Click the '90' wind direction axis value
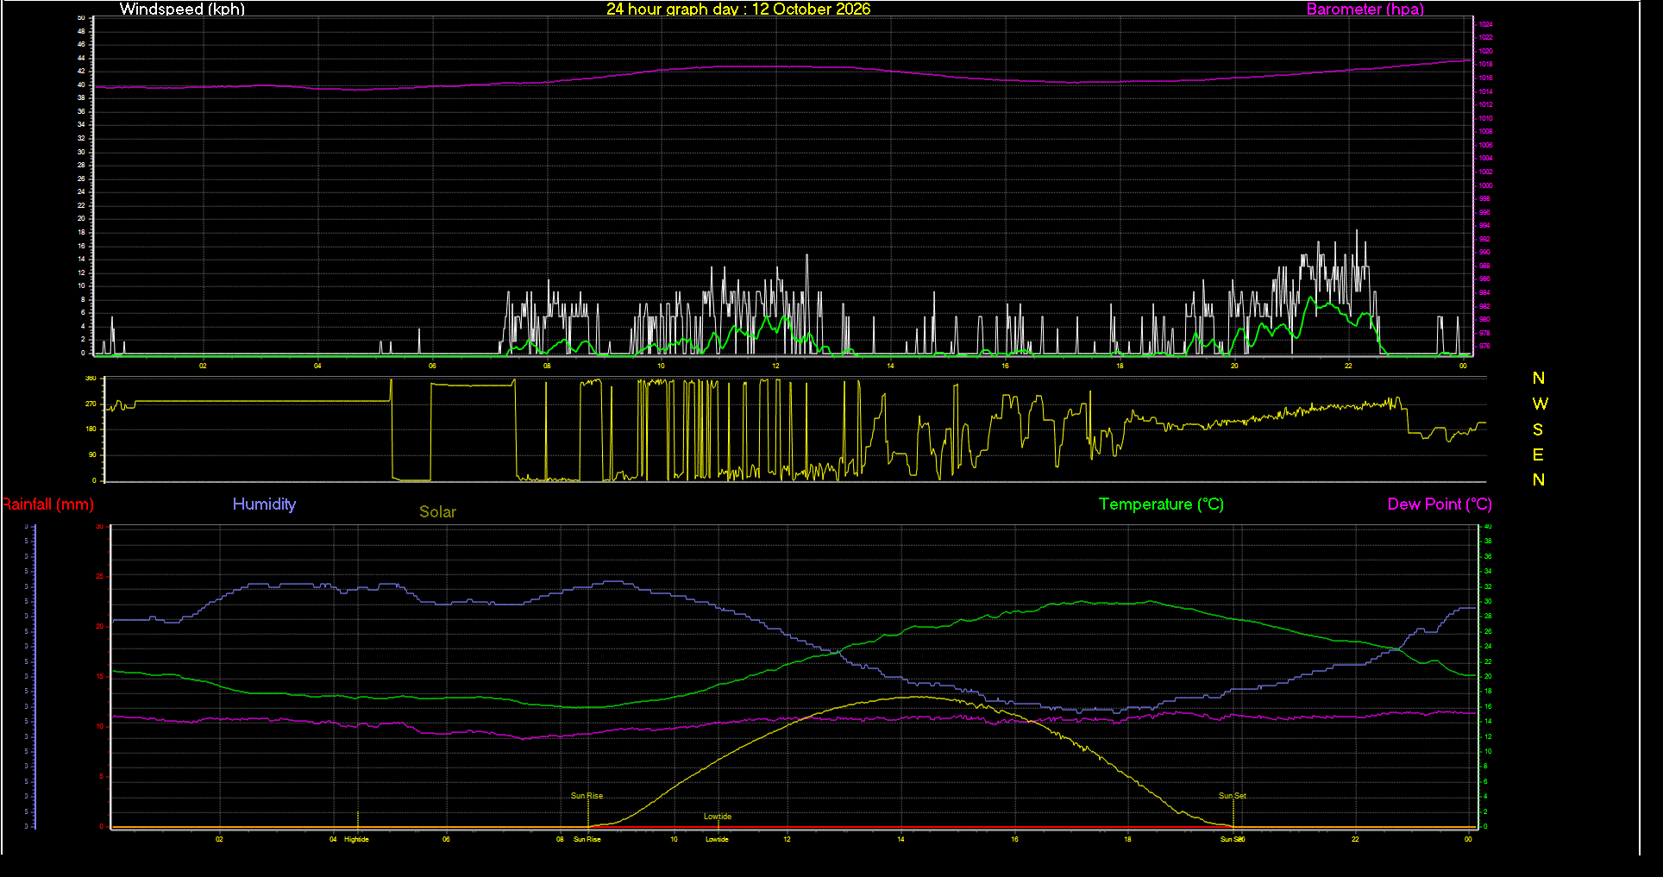Screen dimensions: 1663x877 tap(92, 454)
